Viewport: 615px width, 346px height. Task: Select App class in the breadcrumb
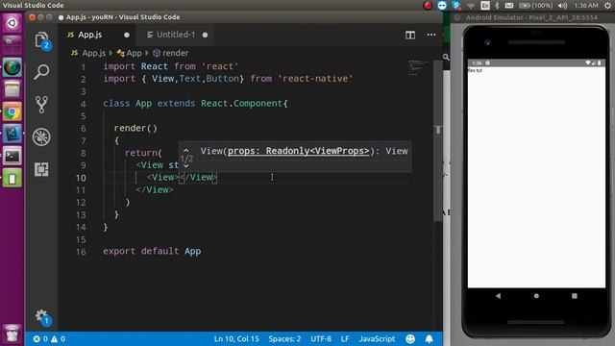[129, 53]
